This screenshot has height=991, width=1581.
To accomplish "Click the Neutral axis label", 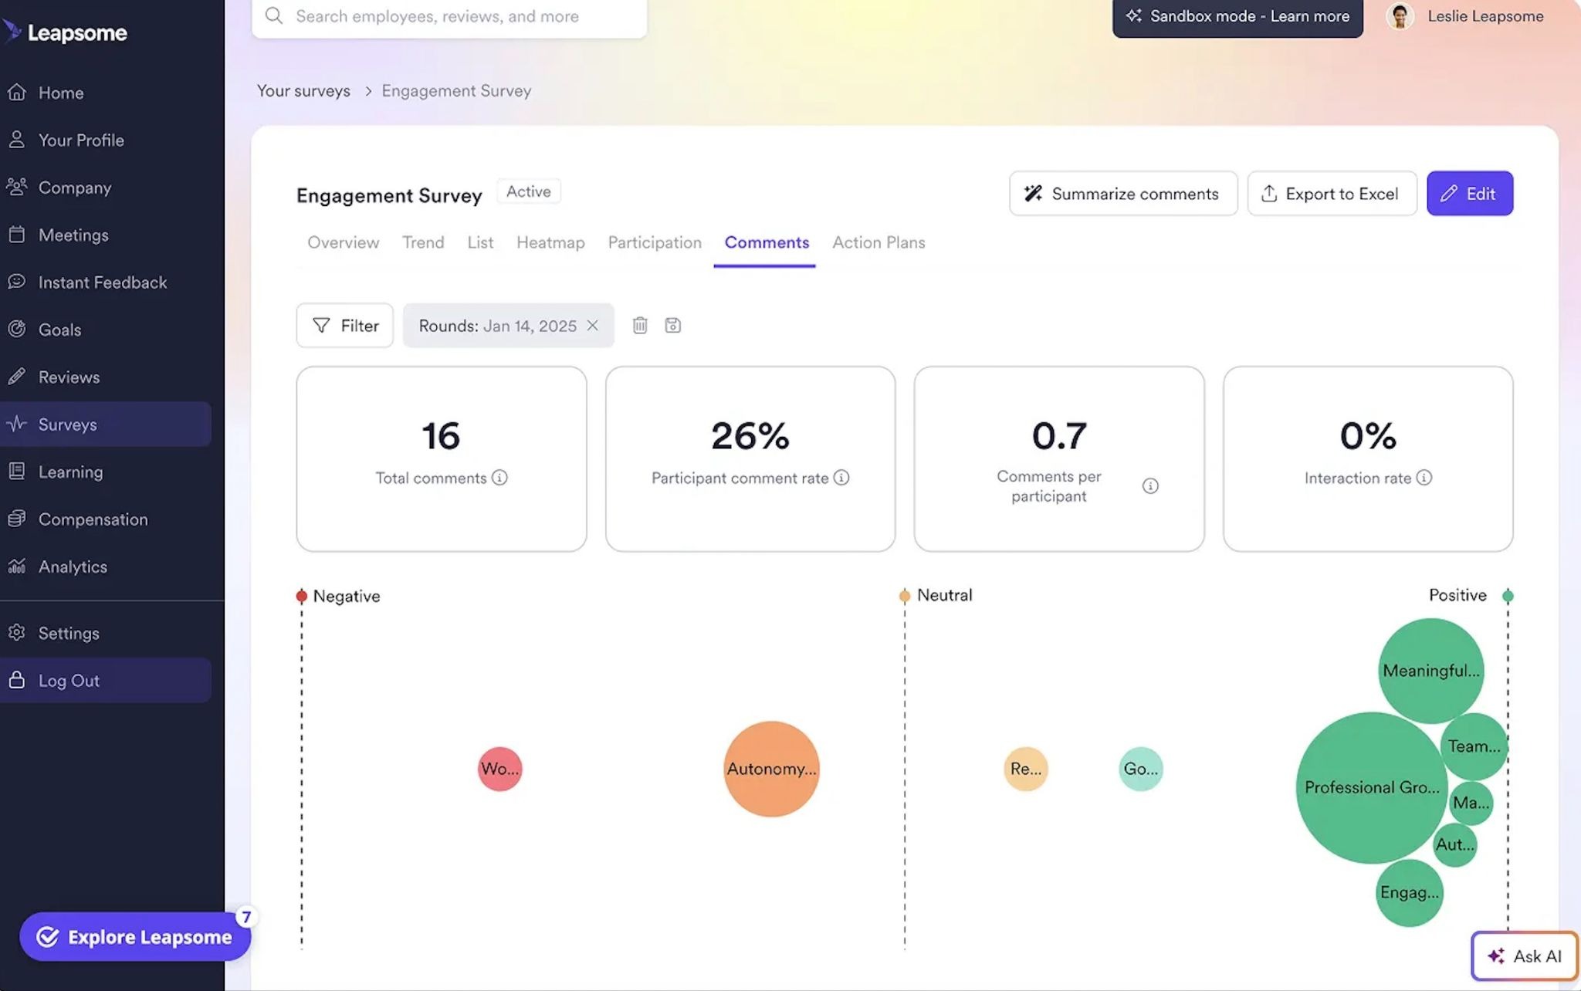I will click(x=945, y=595).
